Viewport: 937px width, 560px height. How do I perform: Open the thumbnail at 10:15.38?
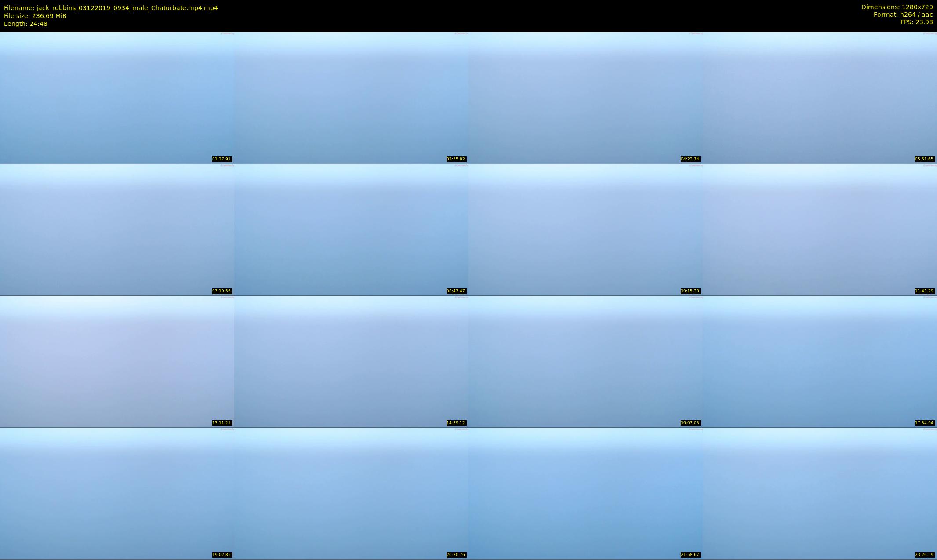585,229
